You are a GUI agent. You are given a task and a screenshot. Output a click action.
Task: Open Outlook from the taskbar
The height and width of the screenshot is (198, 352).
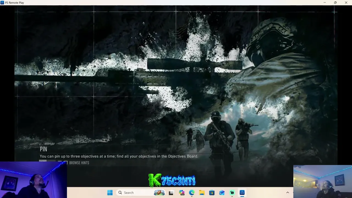tap(222, 193)
